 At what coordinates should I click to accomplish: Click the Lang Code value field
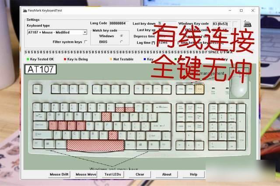(117, 23)
